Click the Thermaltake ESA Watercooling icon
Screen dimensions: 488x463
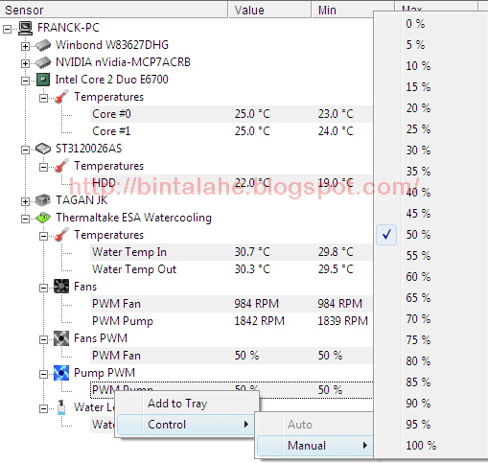point(43,218)
